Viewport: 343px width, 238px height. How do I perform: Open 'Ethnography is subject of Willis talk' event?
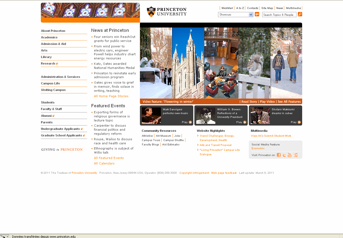click(x=114, y=150)
